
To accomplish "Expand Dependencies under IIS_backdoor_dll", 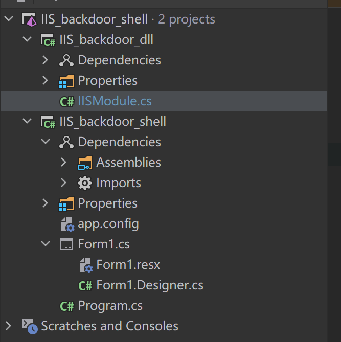I will 45,60.
